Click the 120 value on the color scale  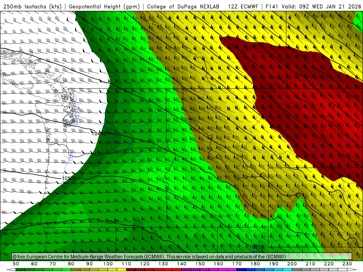(145, 264)
